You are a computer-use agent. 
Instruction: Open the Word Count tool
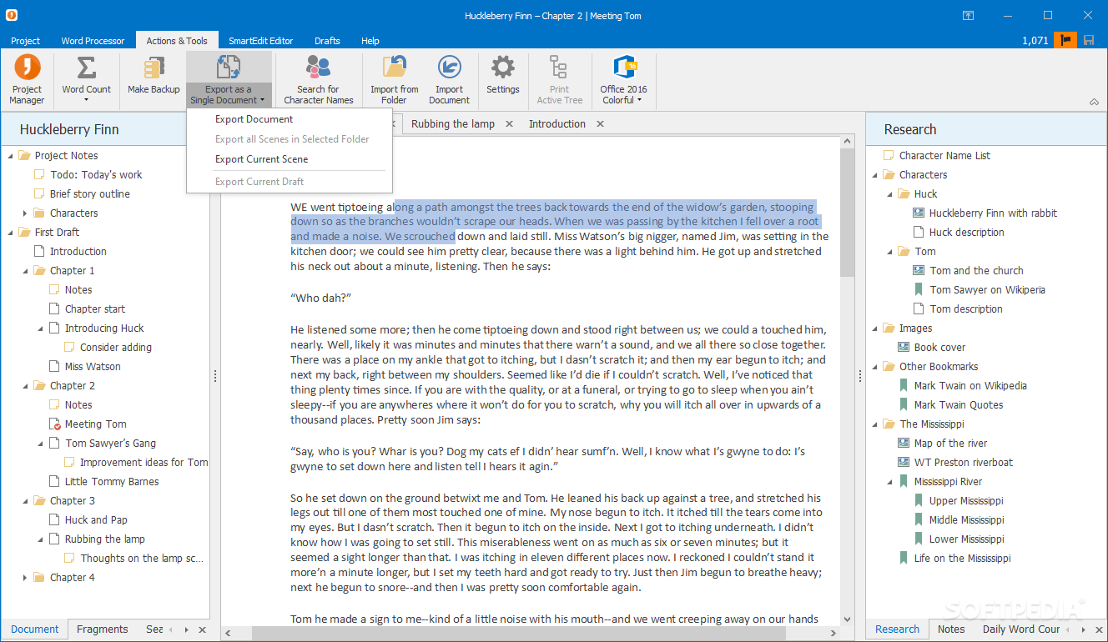pyautogui.click(x=86, y=80)
